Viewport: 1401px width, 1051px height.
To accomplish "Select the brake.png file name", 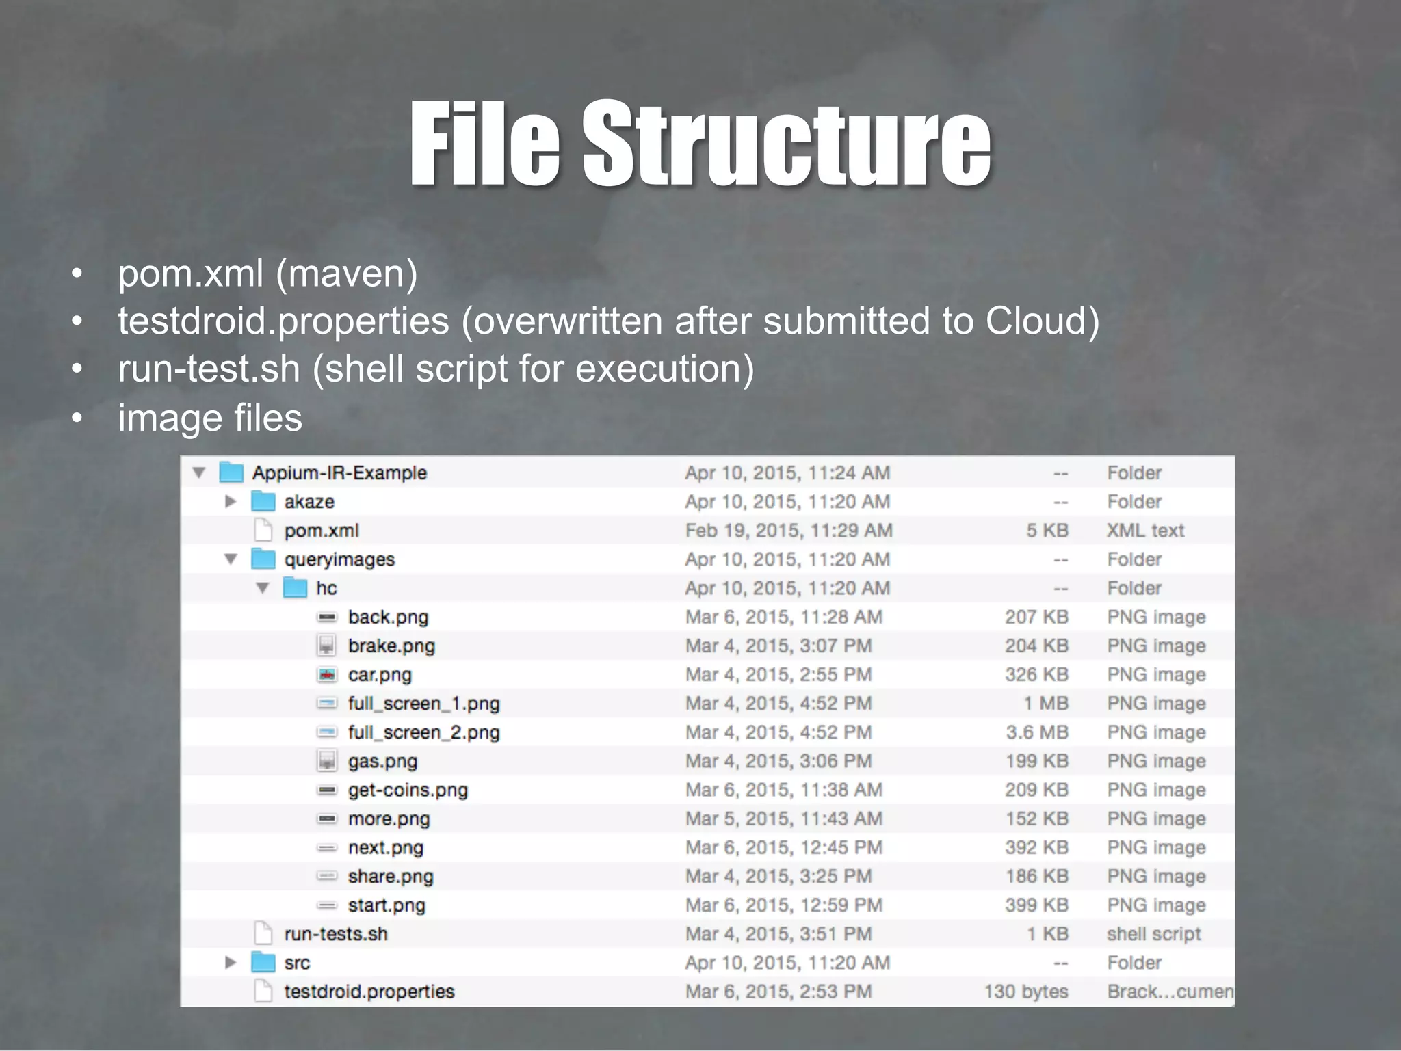I will point(391,646).
